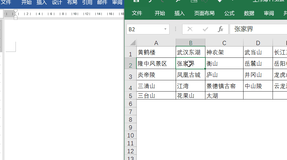The height and width of the screenshot is (160, 287).
Task: Click the three-dot handle beside the Name Box
Action: (175, 29)
